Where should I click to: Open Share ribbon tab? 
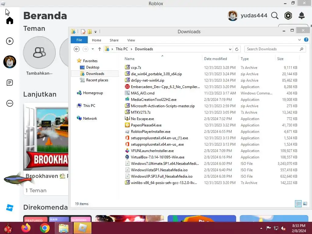point(114,40)
